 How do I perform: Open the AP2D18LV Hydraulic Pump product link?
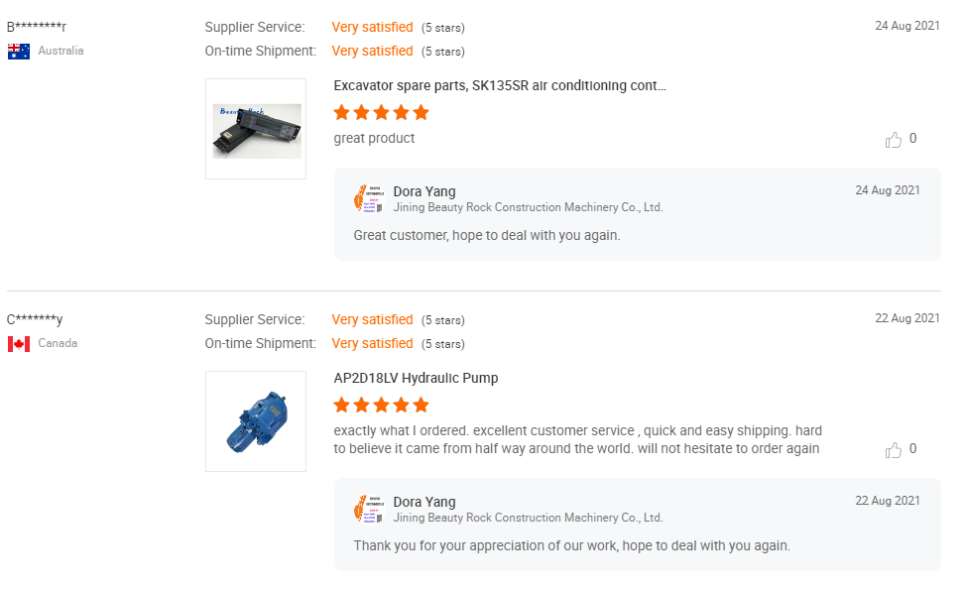coord(416,379)
